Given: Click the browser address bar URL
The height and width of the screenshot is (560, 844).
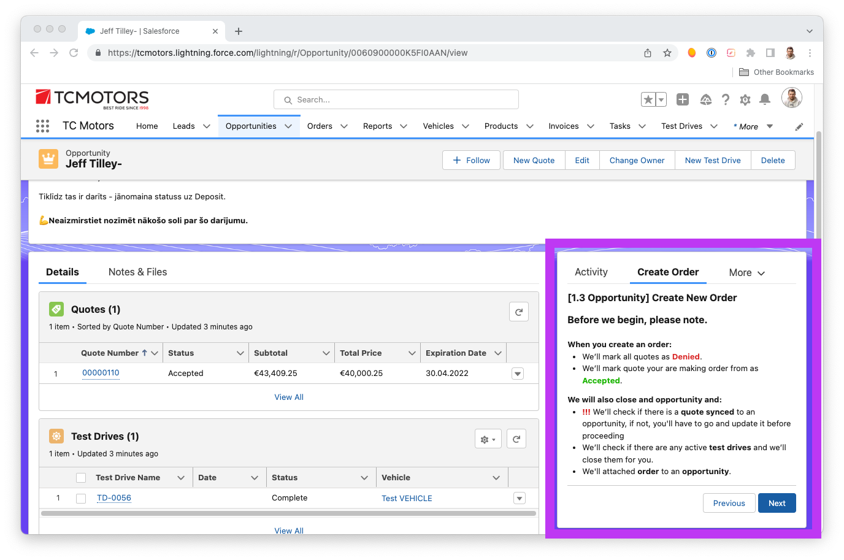Looking at the screenshot, I should coord(288,53).
